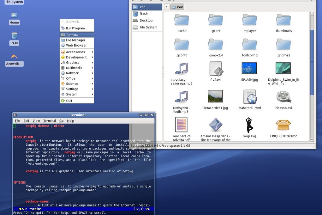Choose Quit from the Zenwalk menu
This screenshot has height=215, width=322.
tap(77, 101)
